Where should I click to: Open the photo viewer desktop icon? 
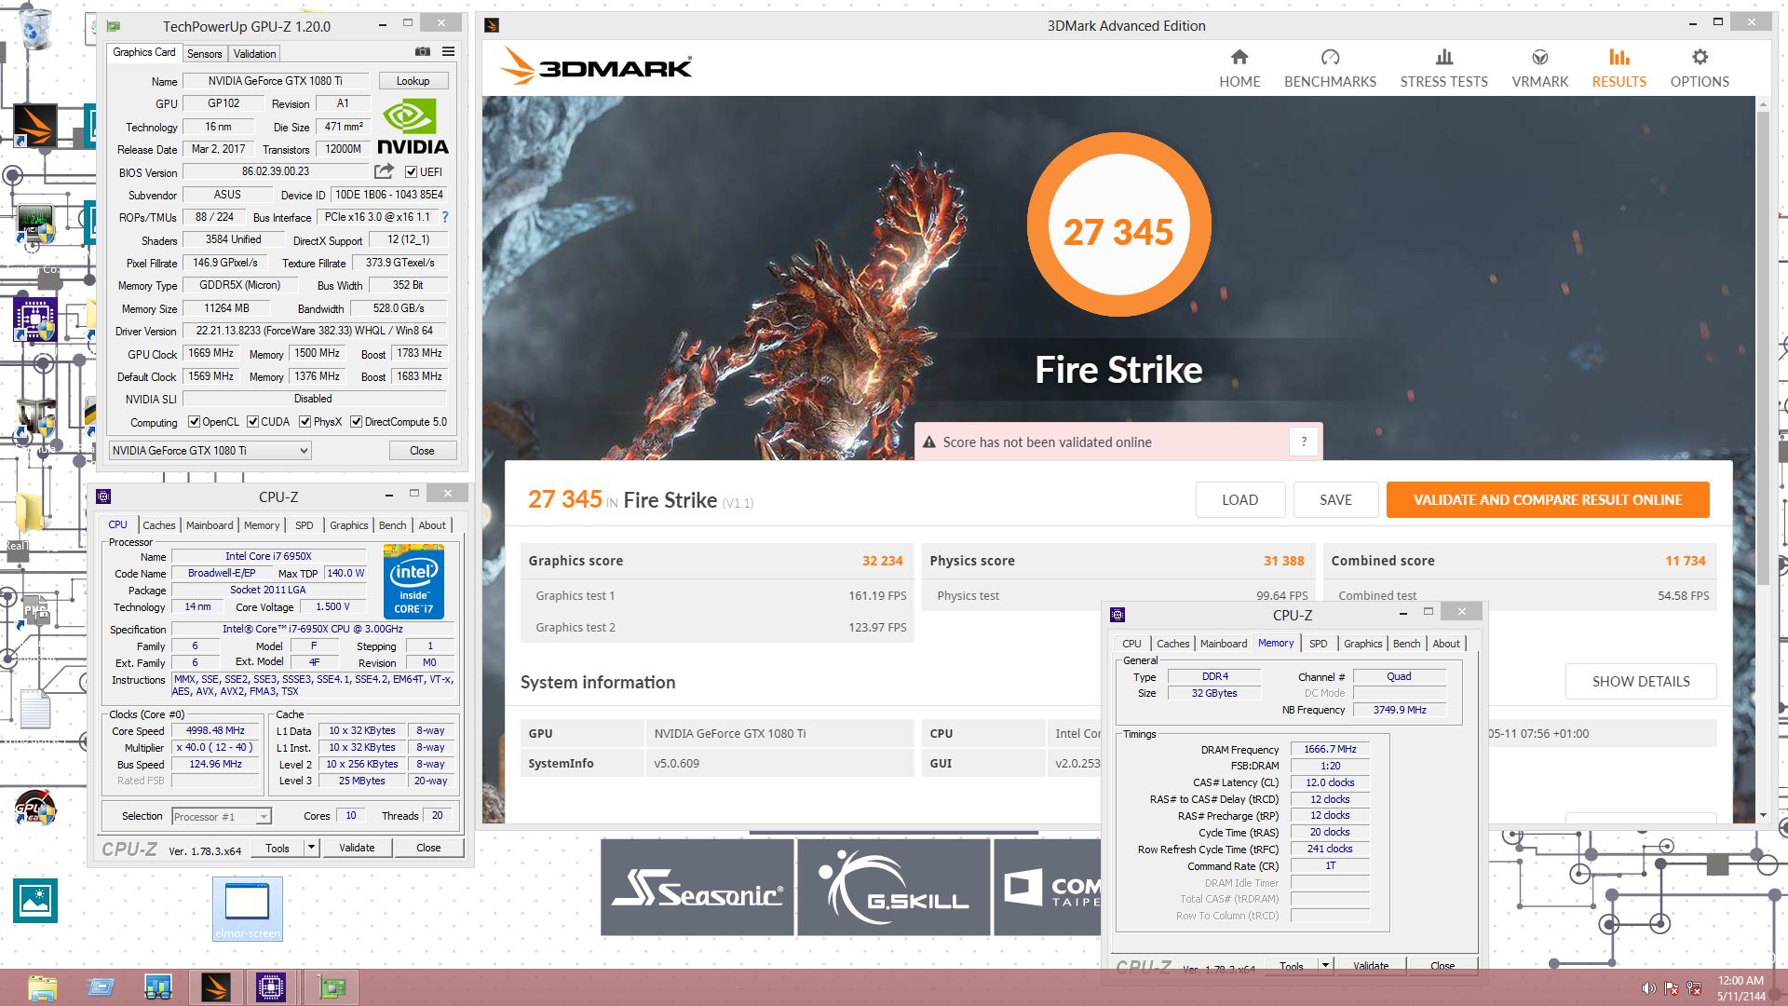coord(35,901)
